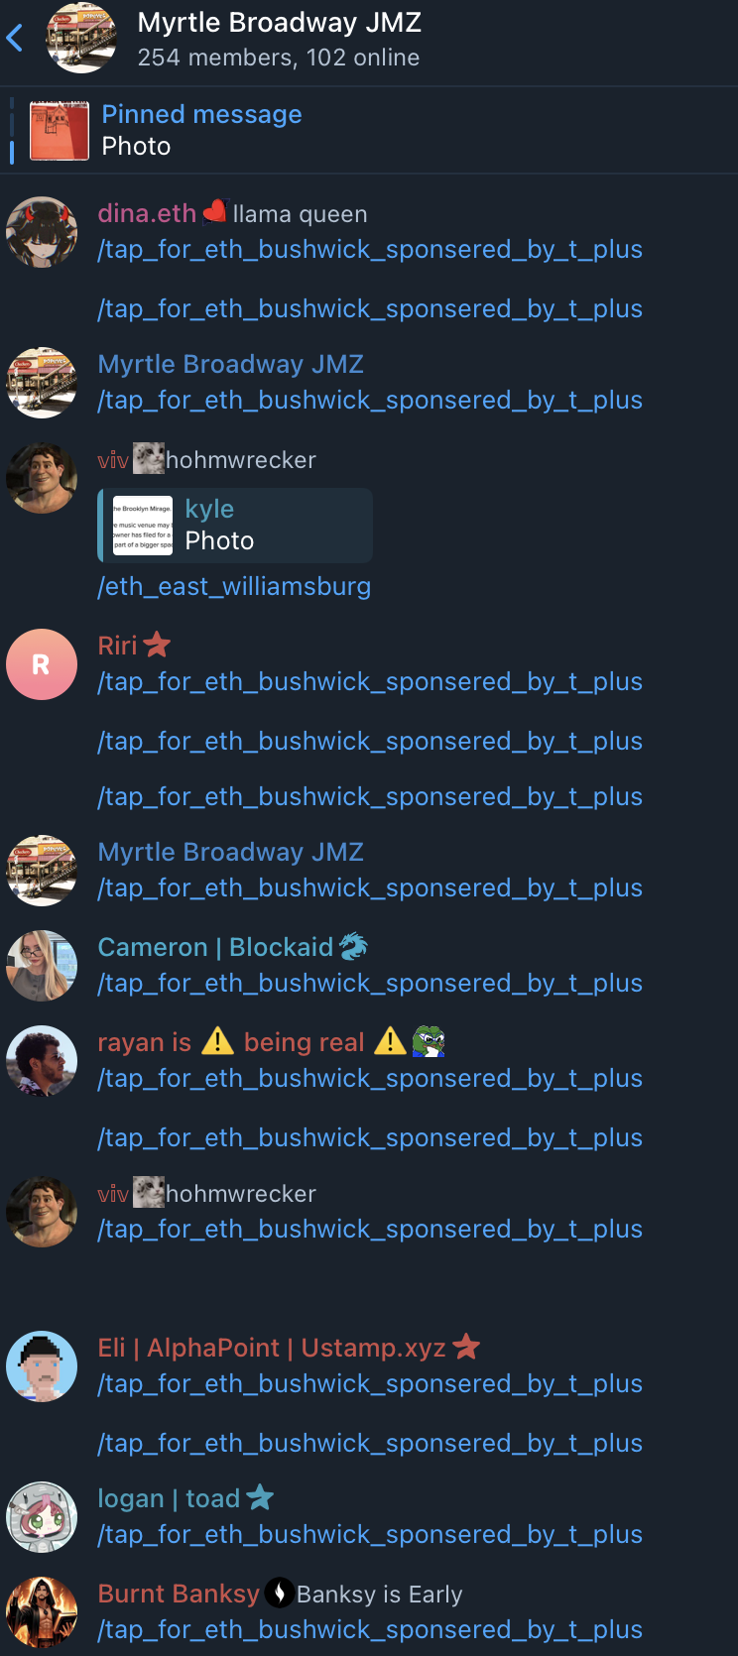The height and width of the screenshot is (1656, 738).
Task: Go back using the header arrow
Action: (15, 39)
